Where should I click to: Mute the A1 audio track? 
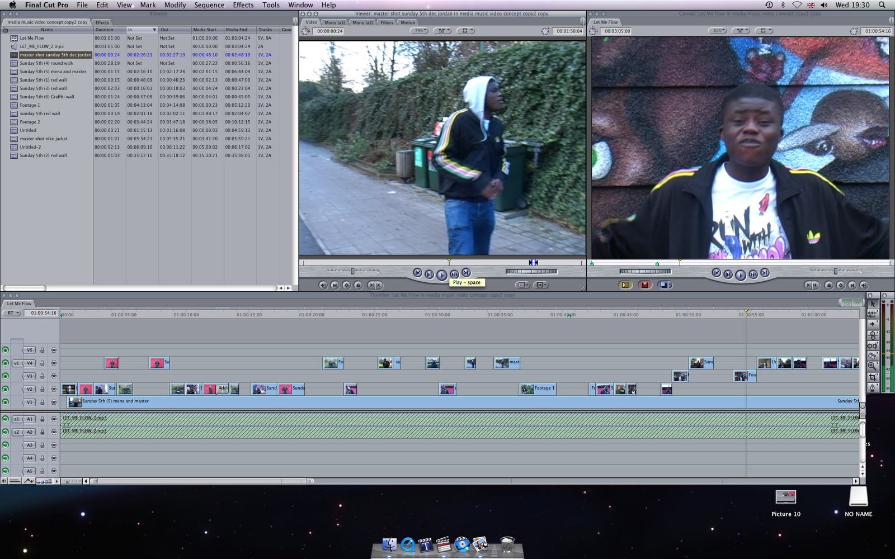pos(6,419)
